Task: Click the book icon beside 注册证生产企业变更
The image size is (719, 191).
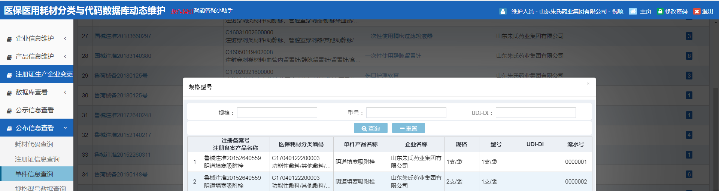Action: point(9,75)
